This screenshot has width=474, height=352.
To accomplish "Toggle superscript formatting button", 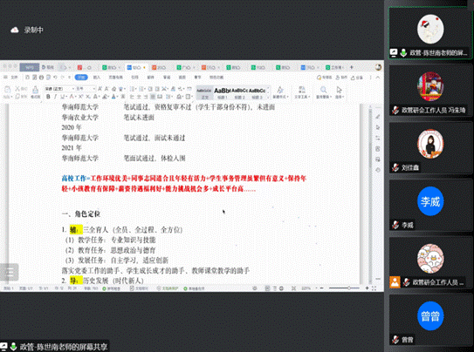I will click(x=80, y=97).
